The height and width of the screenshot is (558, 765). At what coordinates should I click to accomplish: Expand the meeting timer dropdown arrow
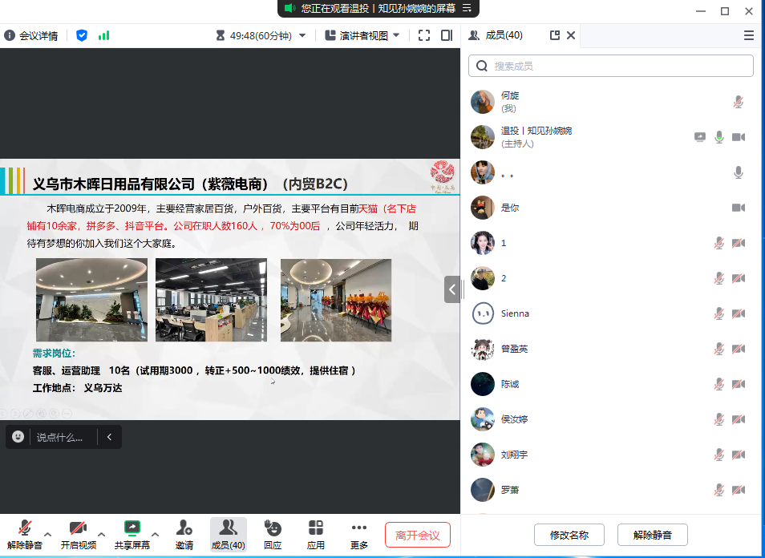pyautogui.click(x=302, y=35)
